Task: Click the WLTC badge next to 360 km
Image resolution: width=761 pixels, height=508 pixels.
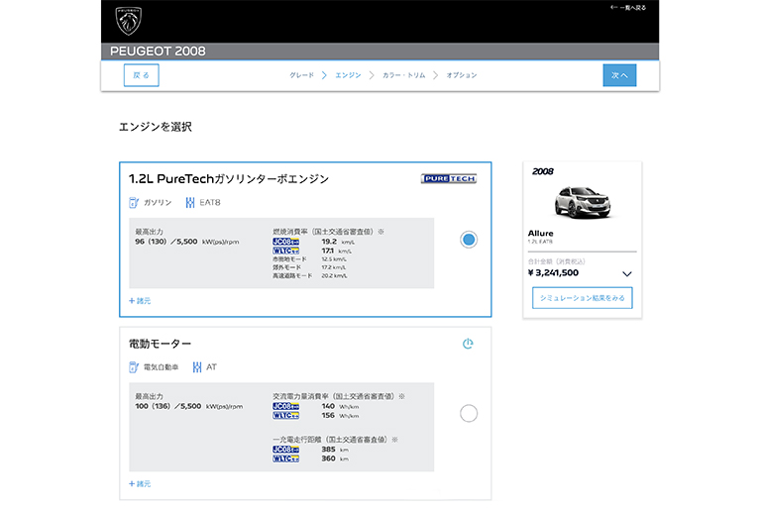Action: pos(285,458)
